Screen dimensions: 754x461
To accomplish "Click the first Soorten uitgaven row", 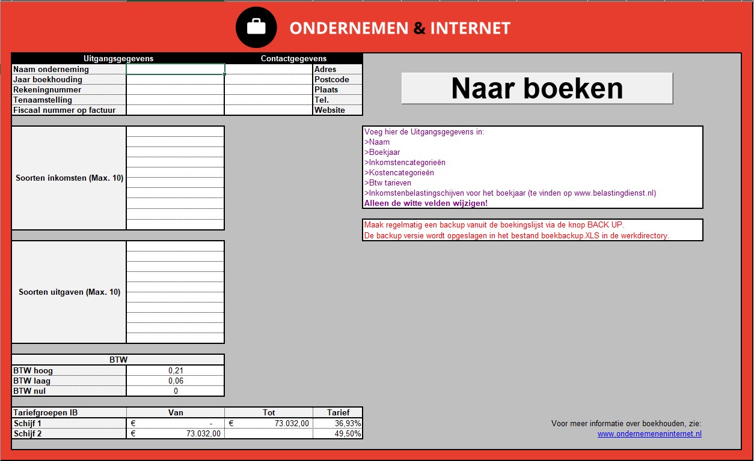I will 174,245.
